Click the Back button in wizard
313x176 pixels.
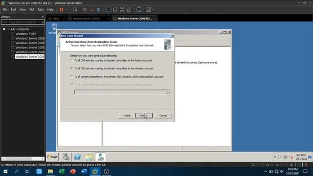127,115
